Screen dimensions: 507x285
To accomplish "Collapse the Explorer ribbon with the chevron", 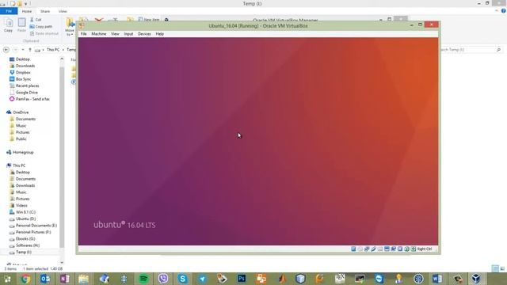I will coord(497,11).
